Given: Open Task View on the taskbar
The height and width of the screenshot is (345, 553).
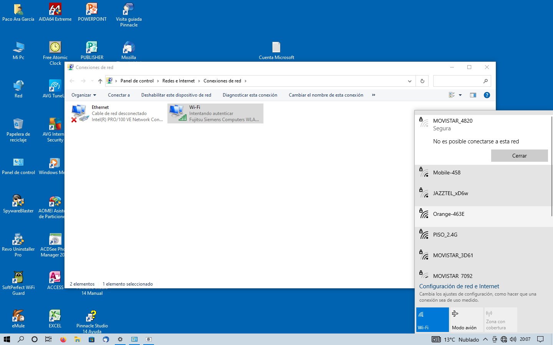Looking at the screenshot, I should [x=48, y=339].
